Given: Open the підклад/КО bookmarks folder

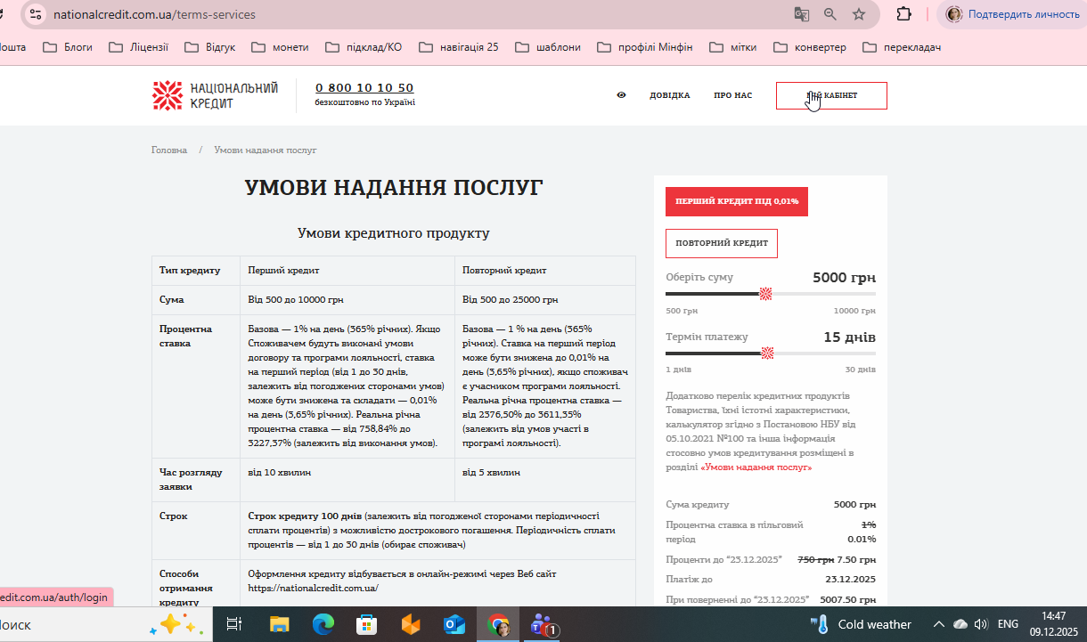Looking at the screenshot, I should tap(364, 47).
